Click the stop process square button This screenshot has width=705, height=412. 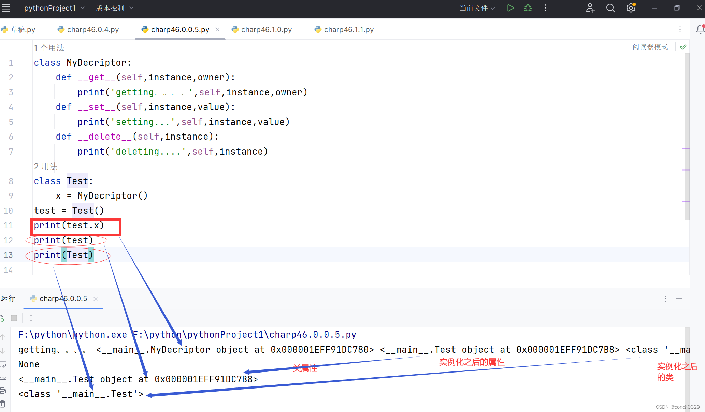click(14, 318)
